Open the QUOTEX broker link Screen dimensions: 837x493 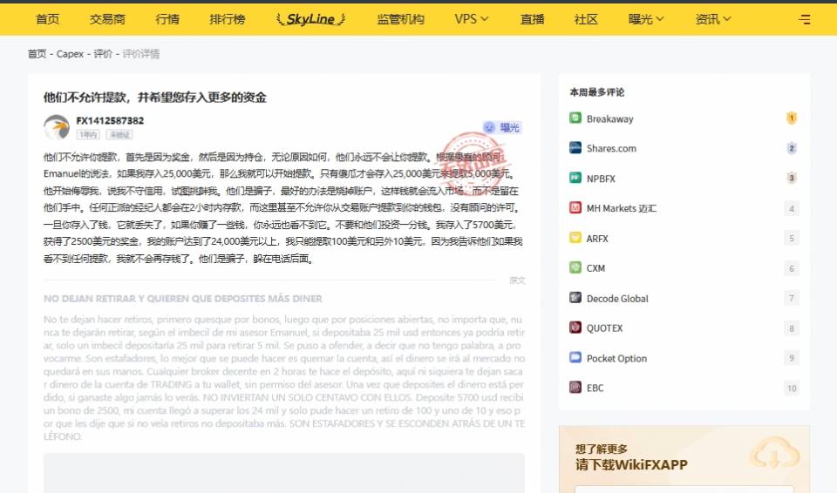coord(605,328)
